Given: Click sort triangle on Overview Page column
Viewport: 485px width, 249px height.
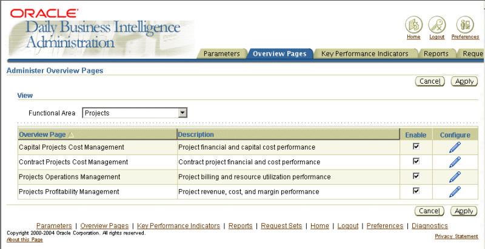Looking at the screenshot, I should click(71, 134).
